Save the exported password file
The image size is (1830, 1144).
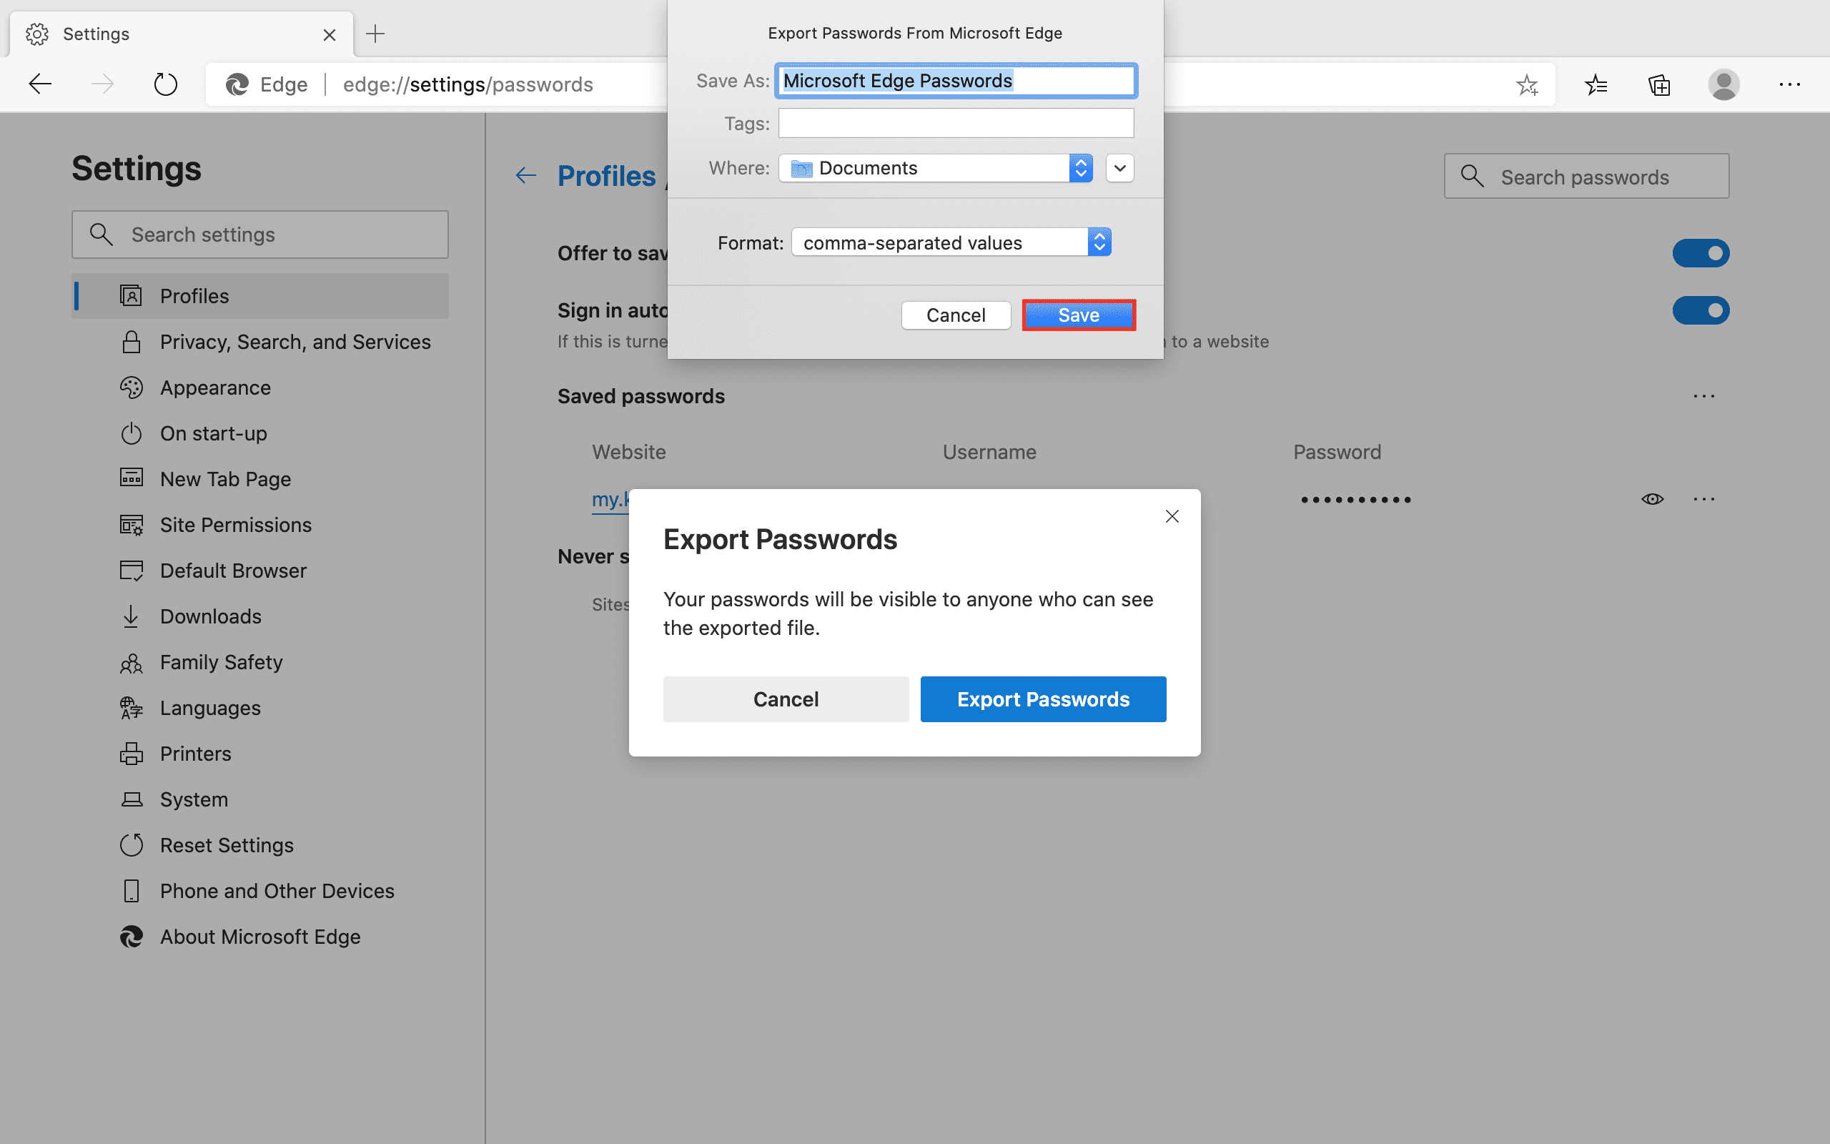click(x=1078, y=314)
